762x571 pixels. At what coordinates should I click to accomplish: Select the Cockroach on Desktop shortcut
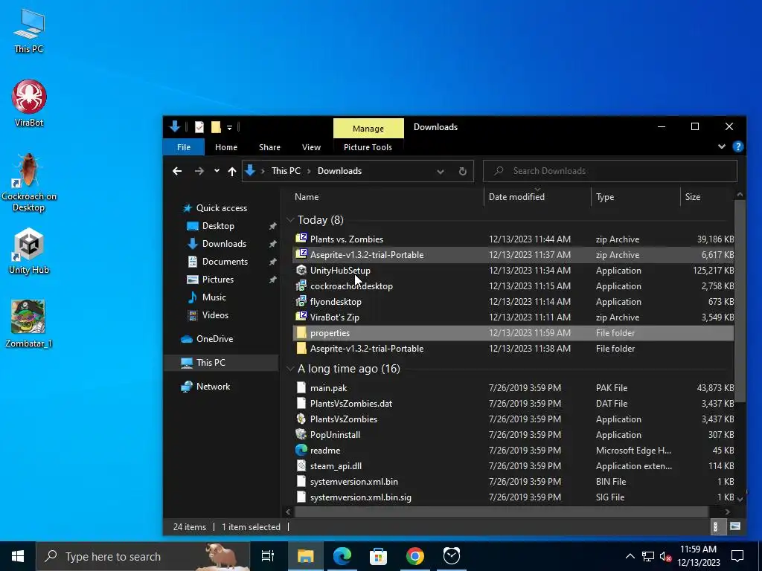[x=29, y=183]
